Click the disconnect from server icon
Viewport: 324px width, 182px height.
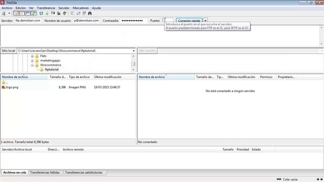(59, 14)
